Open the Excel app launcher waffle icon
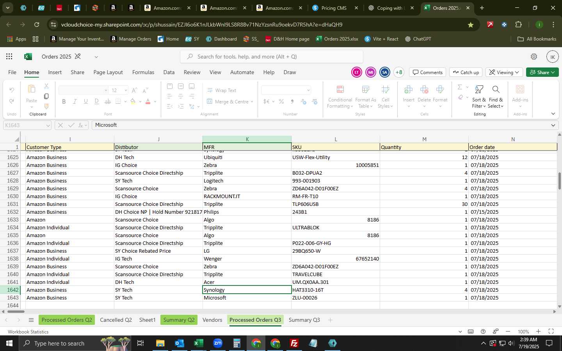Screen dimensions: 562x351 [x=9, y=57]
